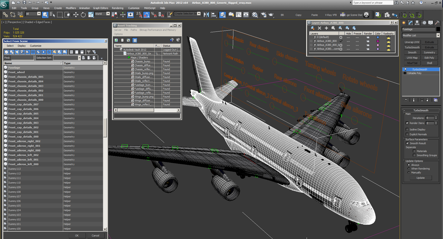Toggle Display Lights filter in Select From Scene
The width and height of the screenshot is (443, 239).
coord(17,52)
